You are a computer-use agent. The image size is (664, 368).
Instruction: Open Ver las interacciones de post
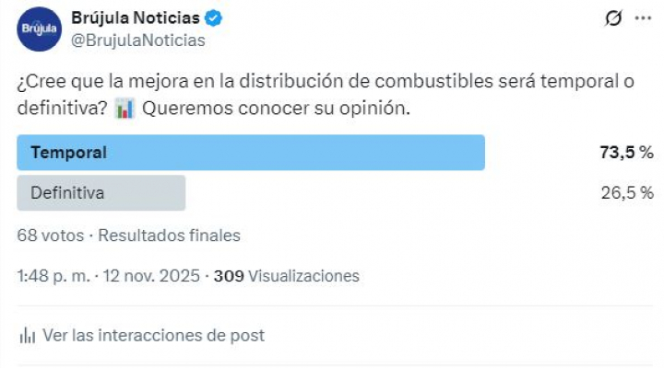[153, 336]
